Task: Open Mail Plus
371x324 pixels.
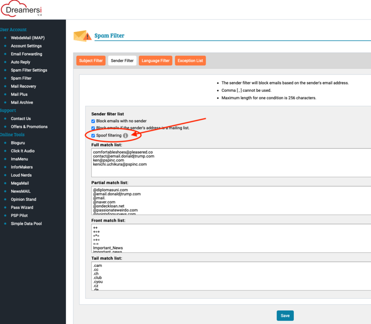Action: click(x=19, y=94)
